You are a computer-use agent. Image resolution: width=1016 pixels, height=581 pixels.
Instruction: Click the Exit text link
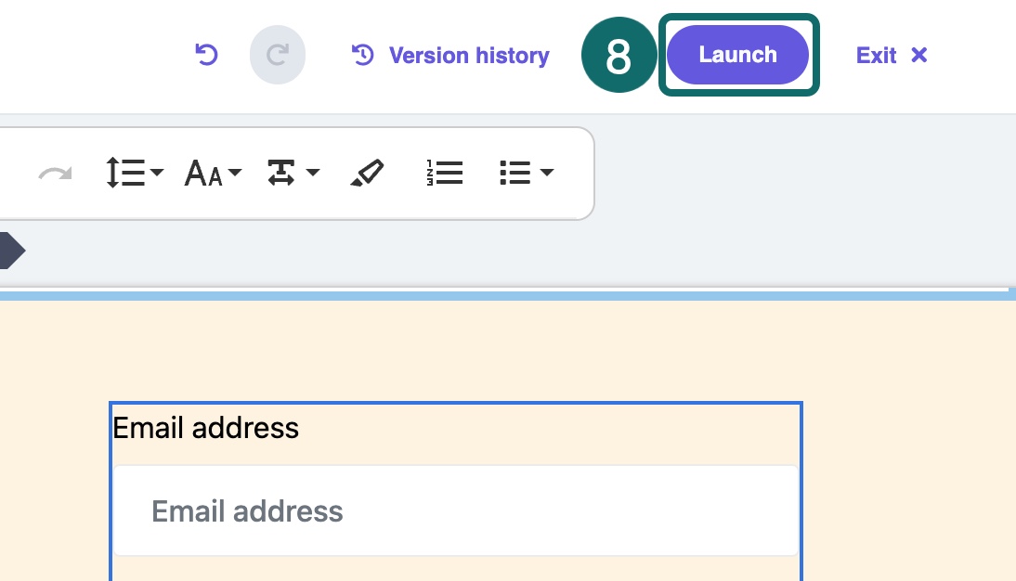click(x=876, y=56)
